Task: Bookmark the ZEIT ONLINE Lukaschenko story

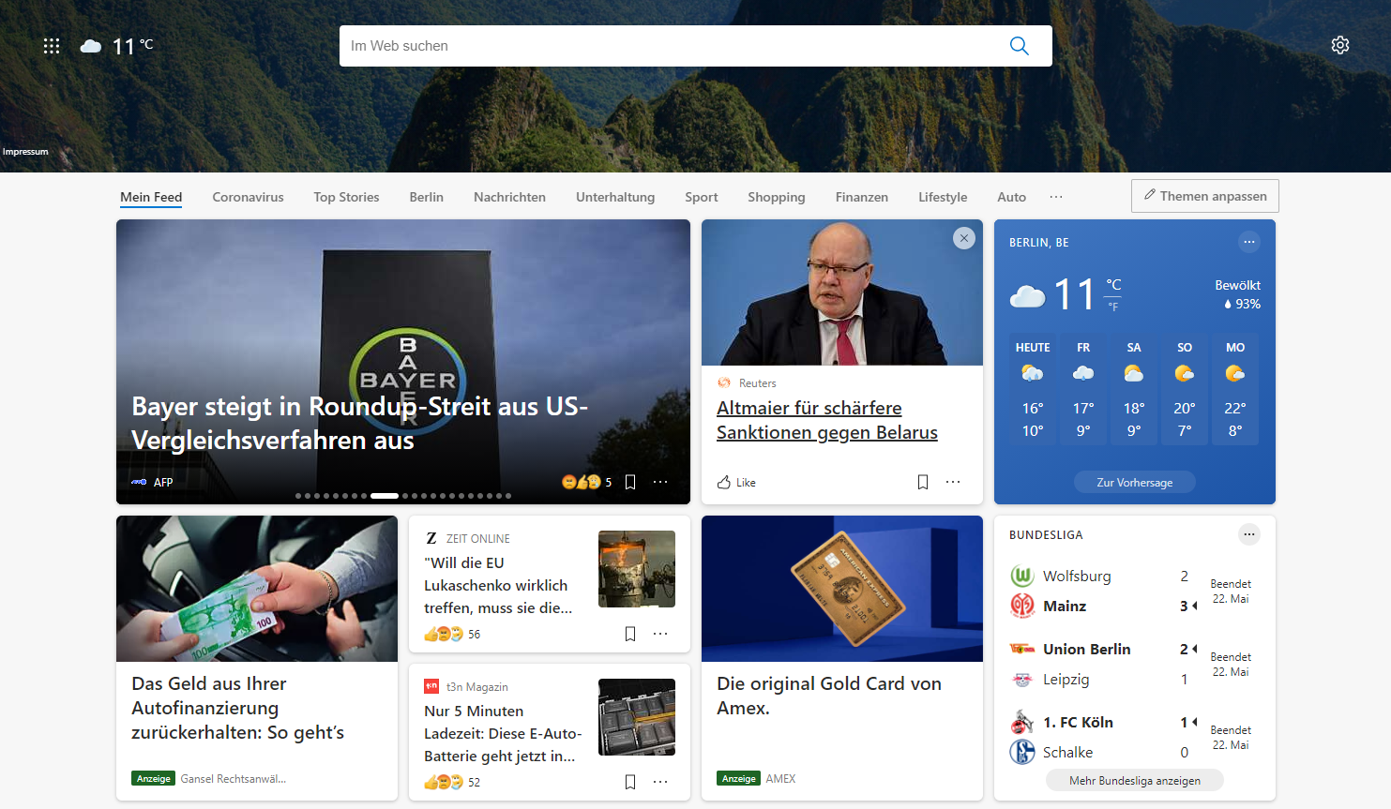Action: 630,634
